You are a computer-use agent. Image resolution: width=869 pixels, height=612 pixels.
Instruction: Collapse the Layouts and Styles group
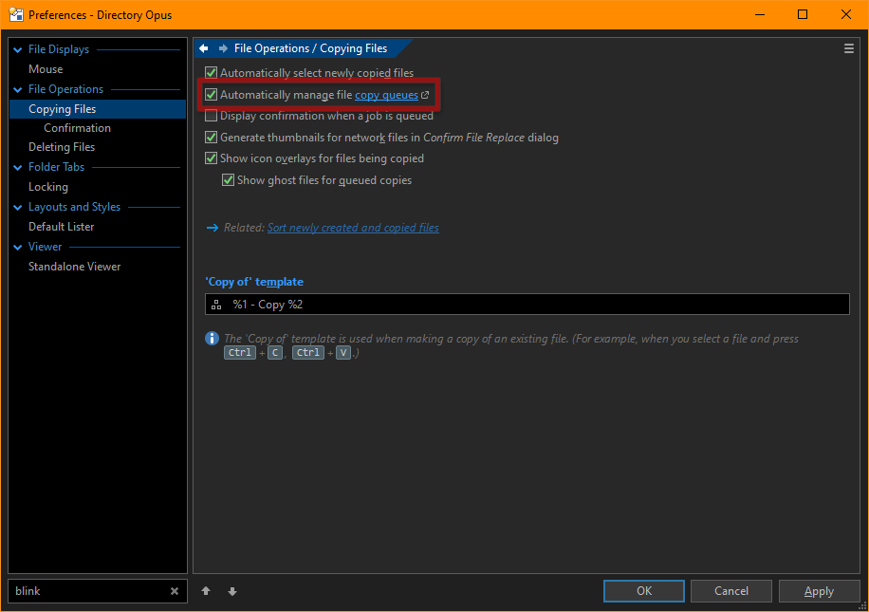(17, 207)
